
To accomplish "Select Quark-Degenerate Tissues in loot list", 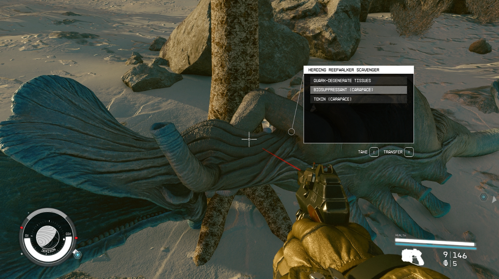I will 358,81.
